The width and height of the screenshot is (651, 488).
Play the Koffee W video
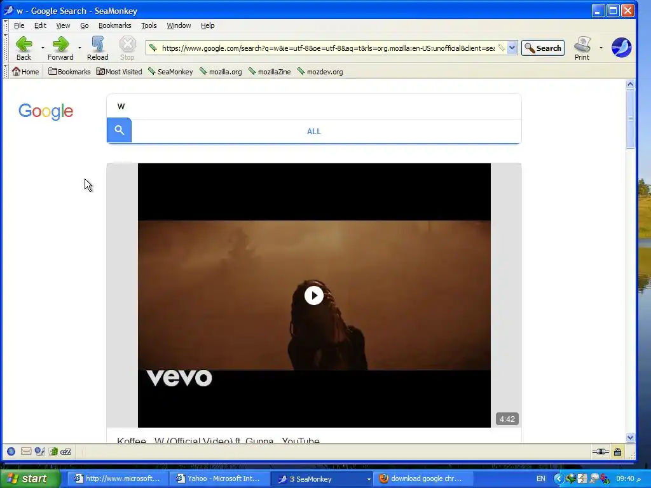(x=314, y=295)
